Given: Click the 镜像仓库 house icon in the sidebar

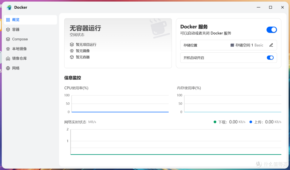Looking at the screenshot, I should [8, 59].
